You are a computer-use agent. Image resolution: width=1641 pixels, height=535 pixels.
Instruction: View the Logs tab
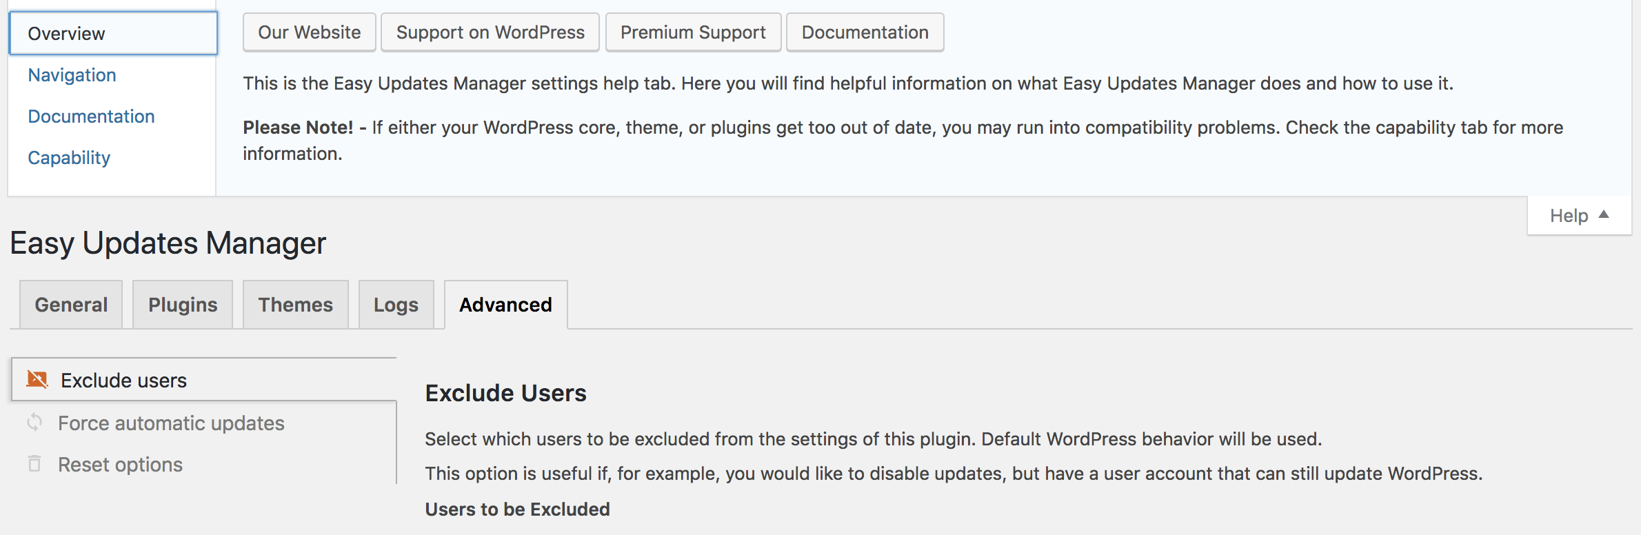[396, 305]
